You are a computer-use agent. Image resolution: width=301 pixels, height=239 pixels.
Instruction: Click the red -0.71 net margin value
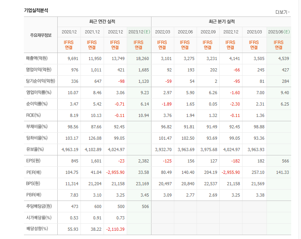tap(120, 104)
